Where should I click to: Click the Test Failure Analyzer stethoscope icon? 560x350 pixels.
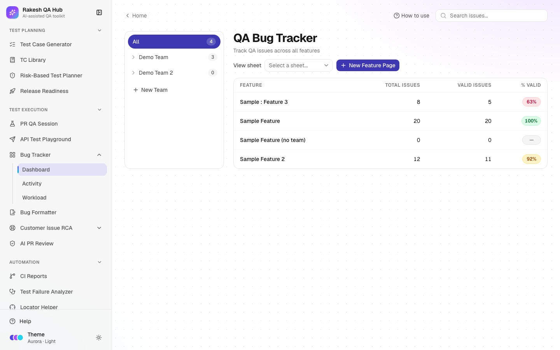pos(12,292)
